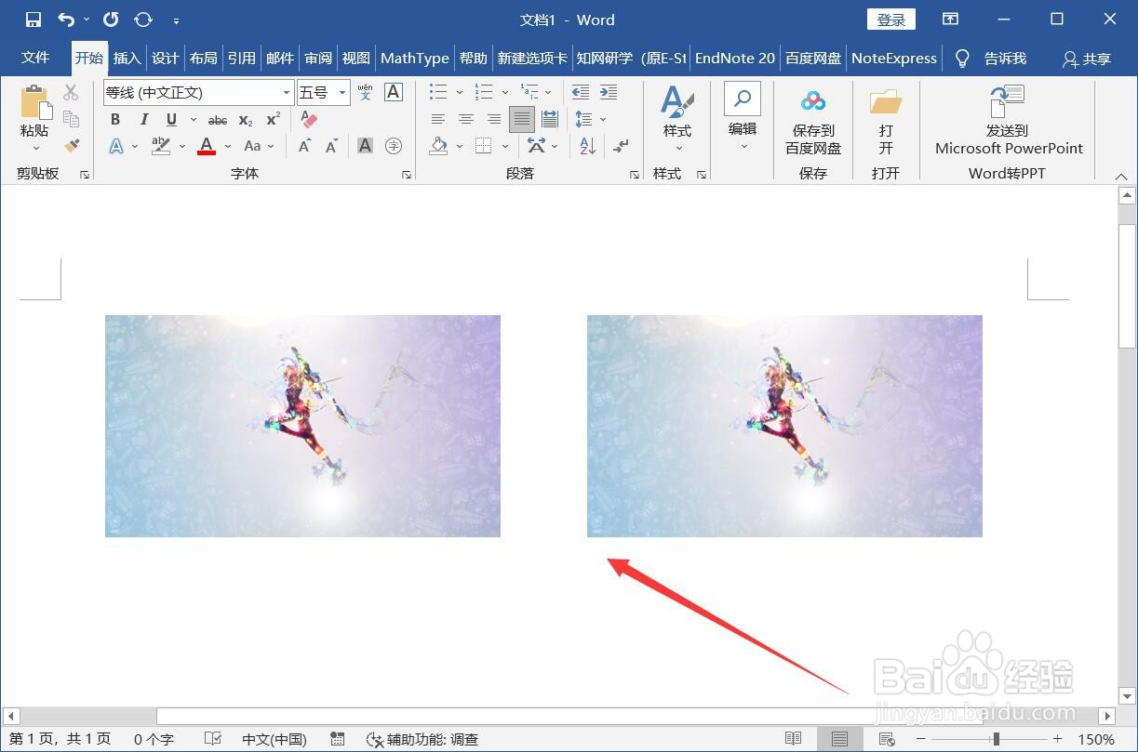Switch to the MathType tab
This screenshot has width=1138, height=752.
[x=415, y=58]
